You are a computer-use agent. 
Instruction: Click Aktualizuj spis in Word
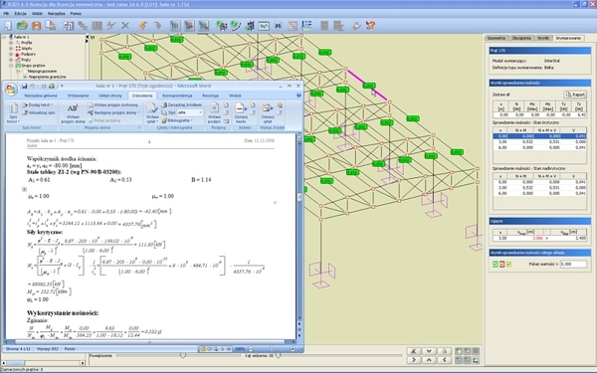pyautogui.click(x=39, y=112)
